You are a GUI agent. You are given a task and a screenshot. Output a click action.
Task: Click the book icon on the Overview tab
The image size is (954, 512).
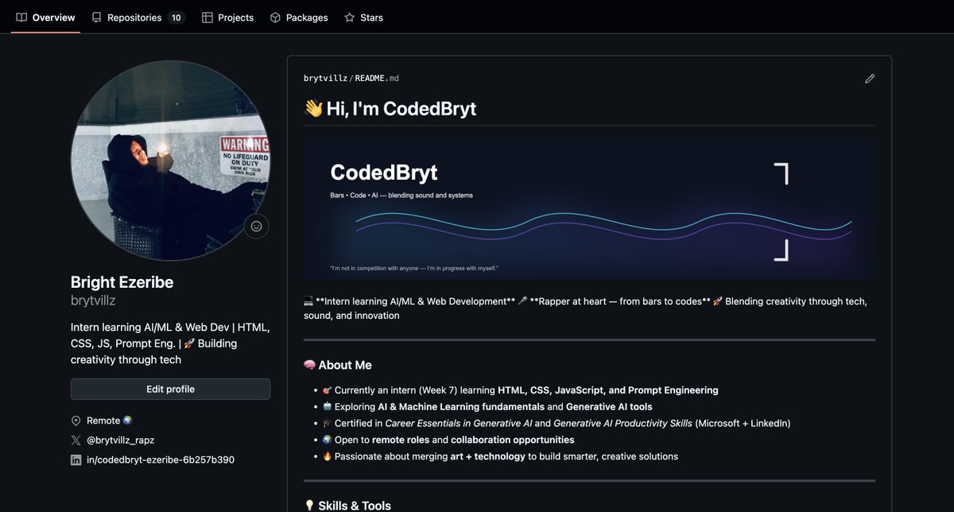(x=21, y=17)
